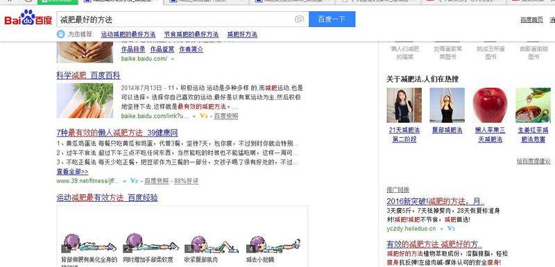Click the 为您推荐 recommendation icon
Image resolution: width=555 pixels, height=267 pixels.
(61, 34)
